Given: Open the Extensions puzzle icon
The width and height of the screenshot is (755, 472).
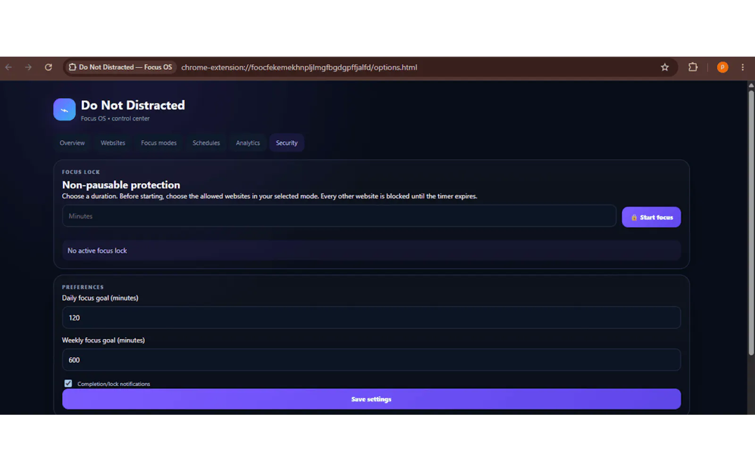Looking at the screenshot, I should coord(693,67).
